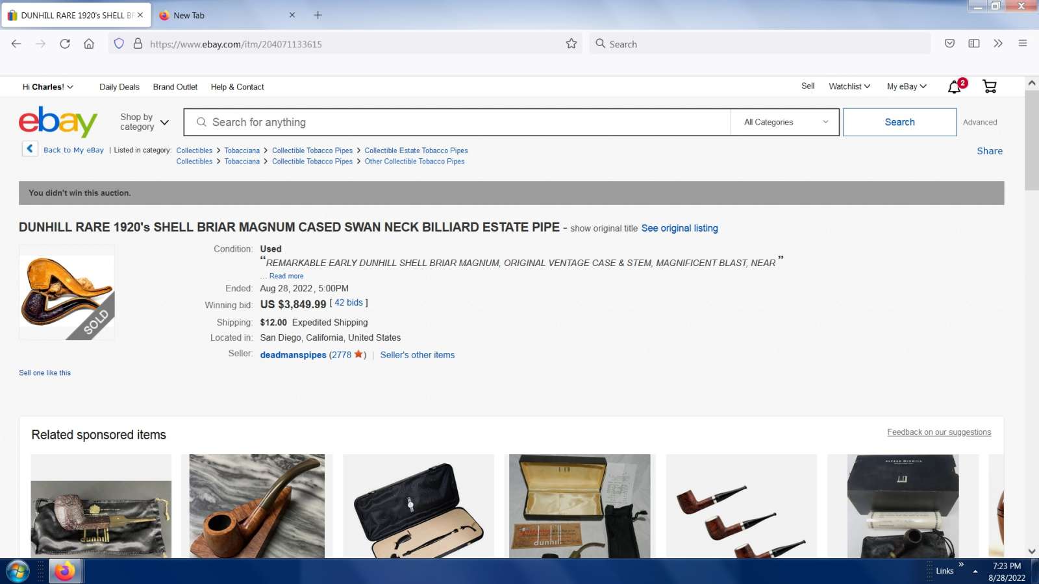1039x584 pixels.
Task: Open the Firefox application menu
Action: point(1022,43)
